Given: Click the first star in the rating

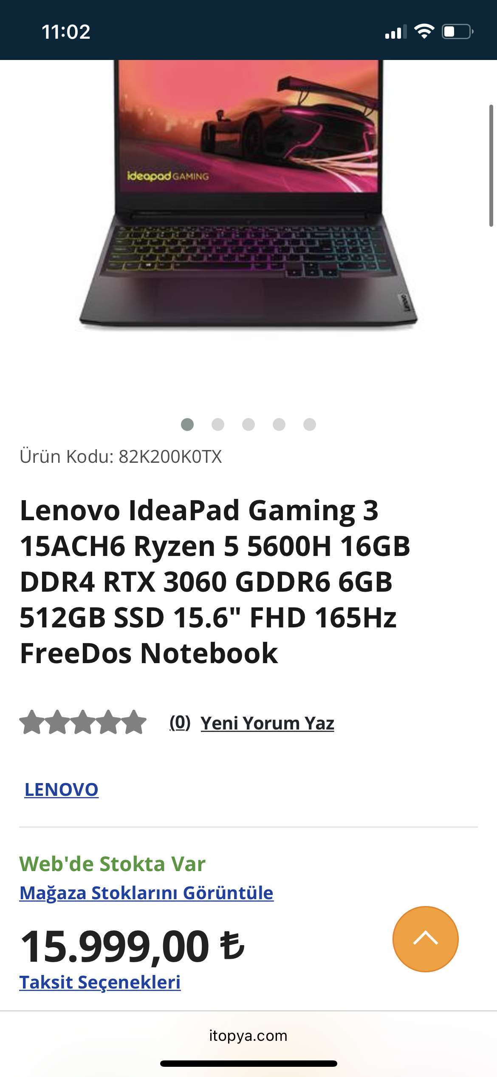Looking at the screenshot, I should pyautogui.click(x=32, y=722).
